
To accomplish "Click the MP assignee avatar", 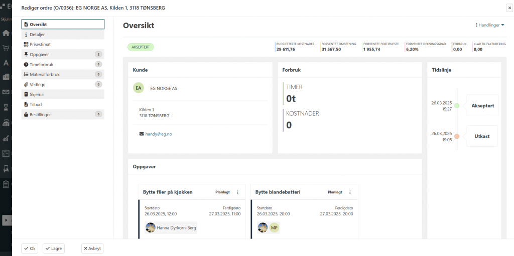I will (x=275, y=228).
